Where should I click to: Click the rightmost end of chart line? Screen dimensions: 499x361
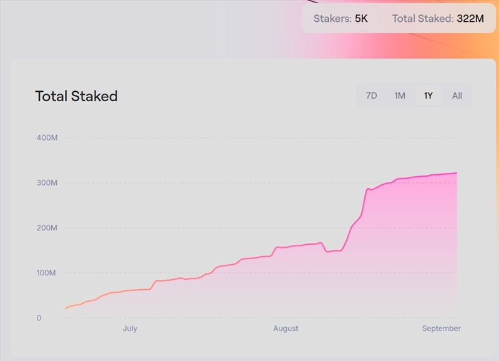coord(457,173)
